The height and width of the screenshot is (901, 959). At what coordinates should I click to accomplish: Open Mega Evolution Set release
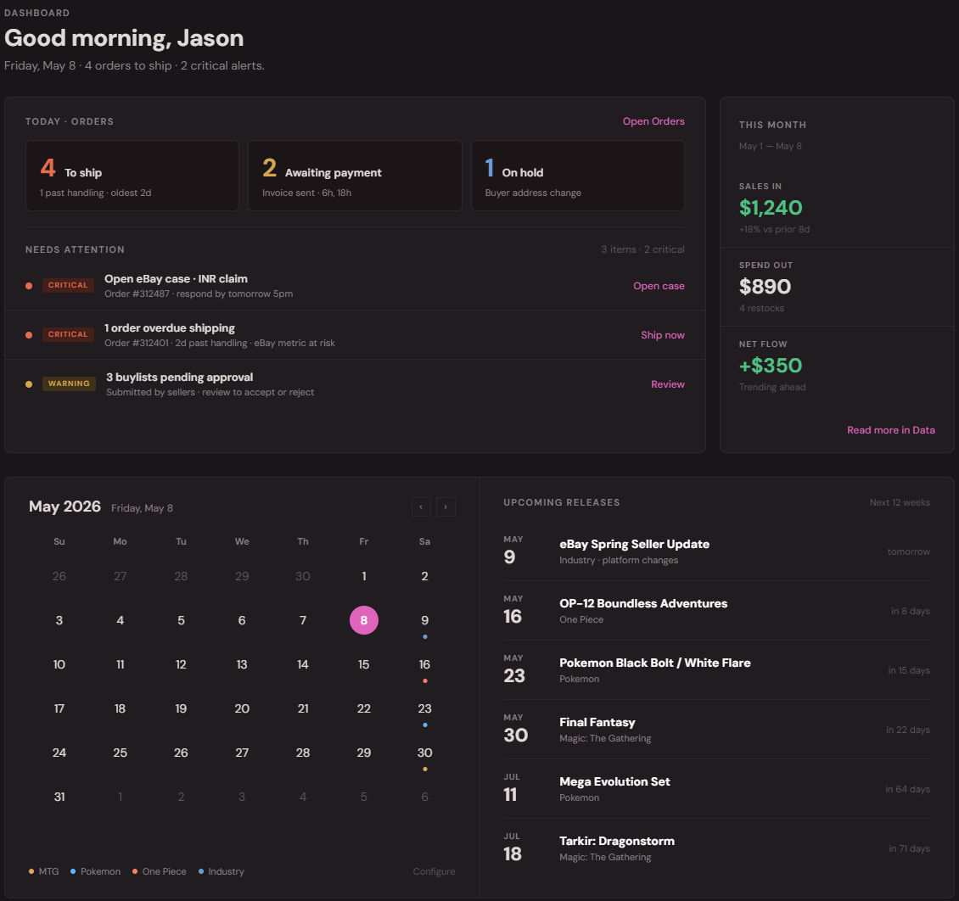point(716,788)
